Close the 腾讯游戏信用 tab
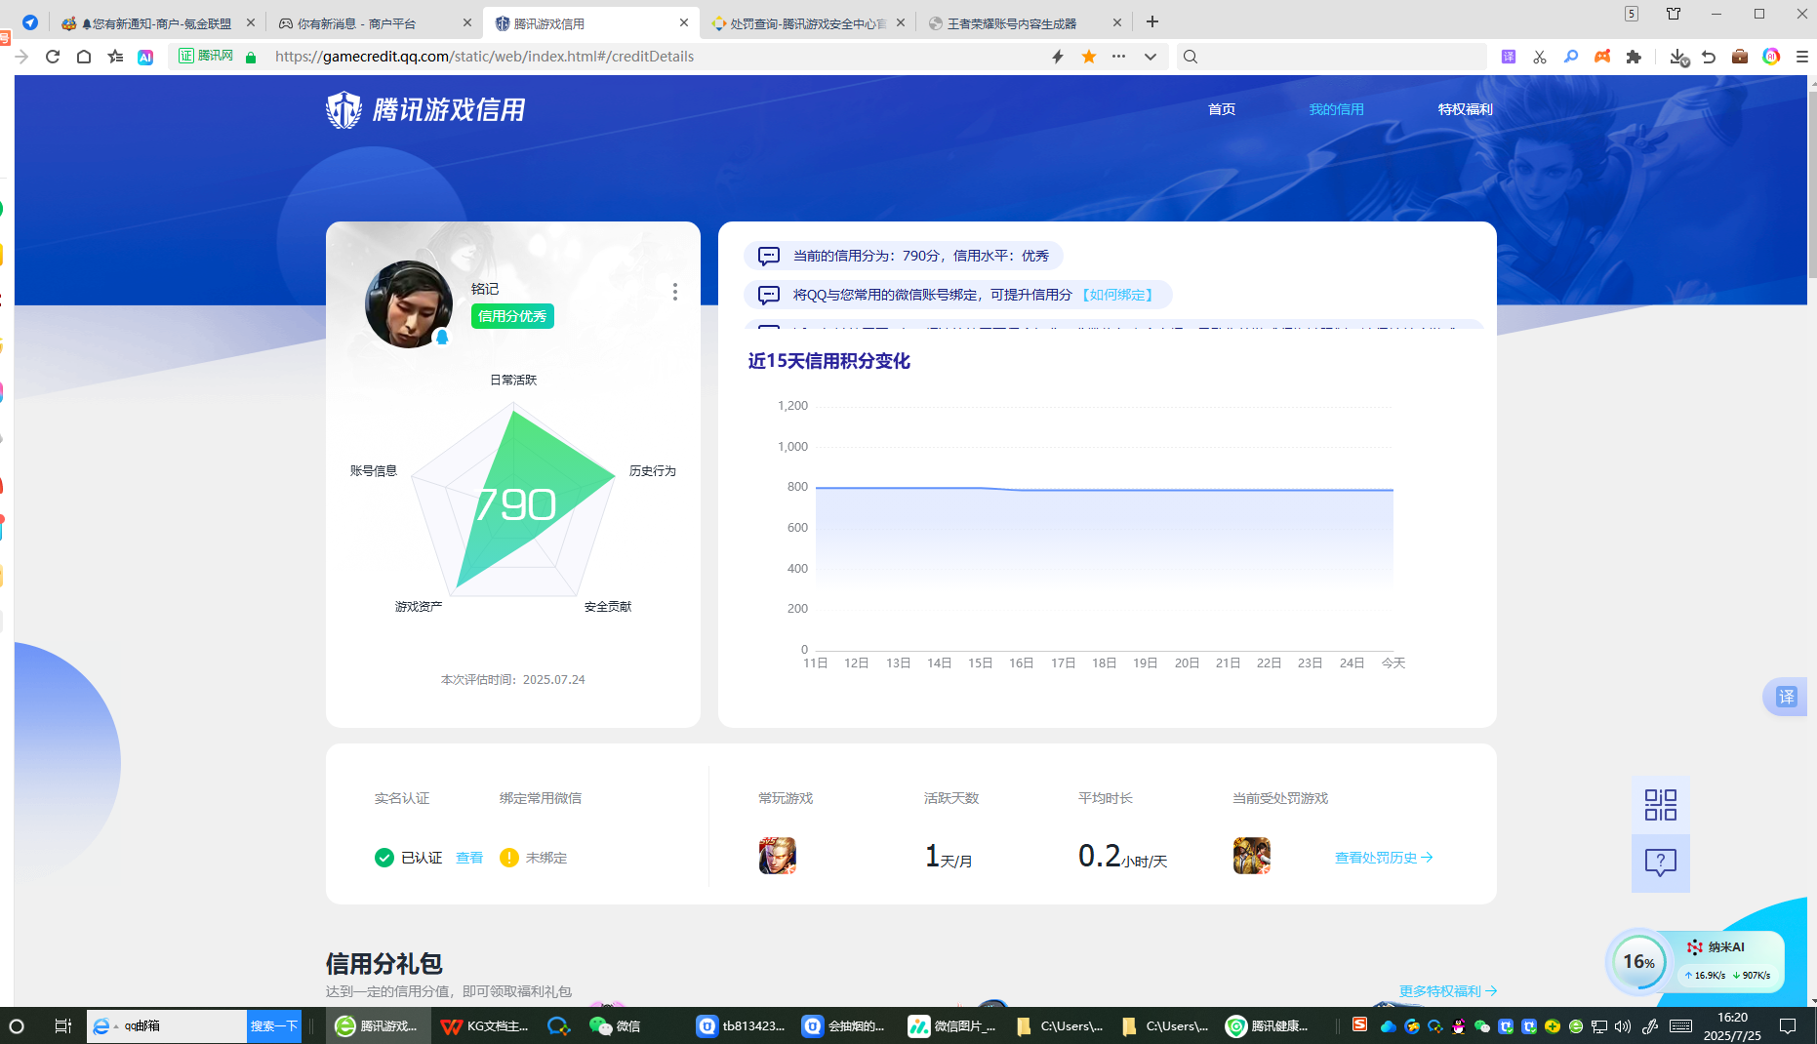Viewport: 1817px width, 1044px height. click(x=683, y=22)
